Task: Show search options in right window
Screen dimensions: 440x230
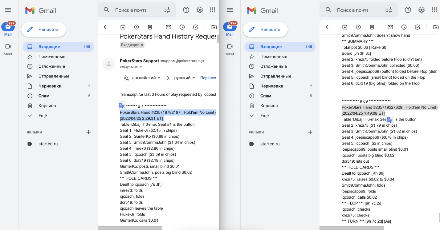Action: click(x=389, y=10)
